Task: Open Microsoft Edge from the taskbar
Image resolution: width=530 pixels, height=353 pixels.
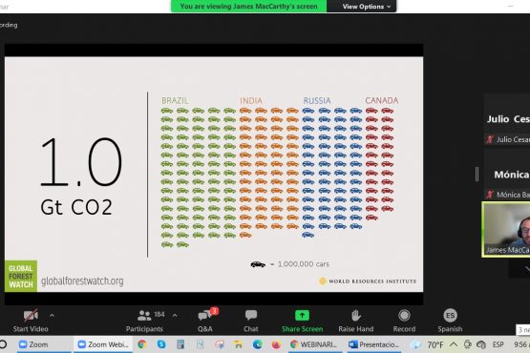Action: click(258, 344)
